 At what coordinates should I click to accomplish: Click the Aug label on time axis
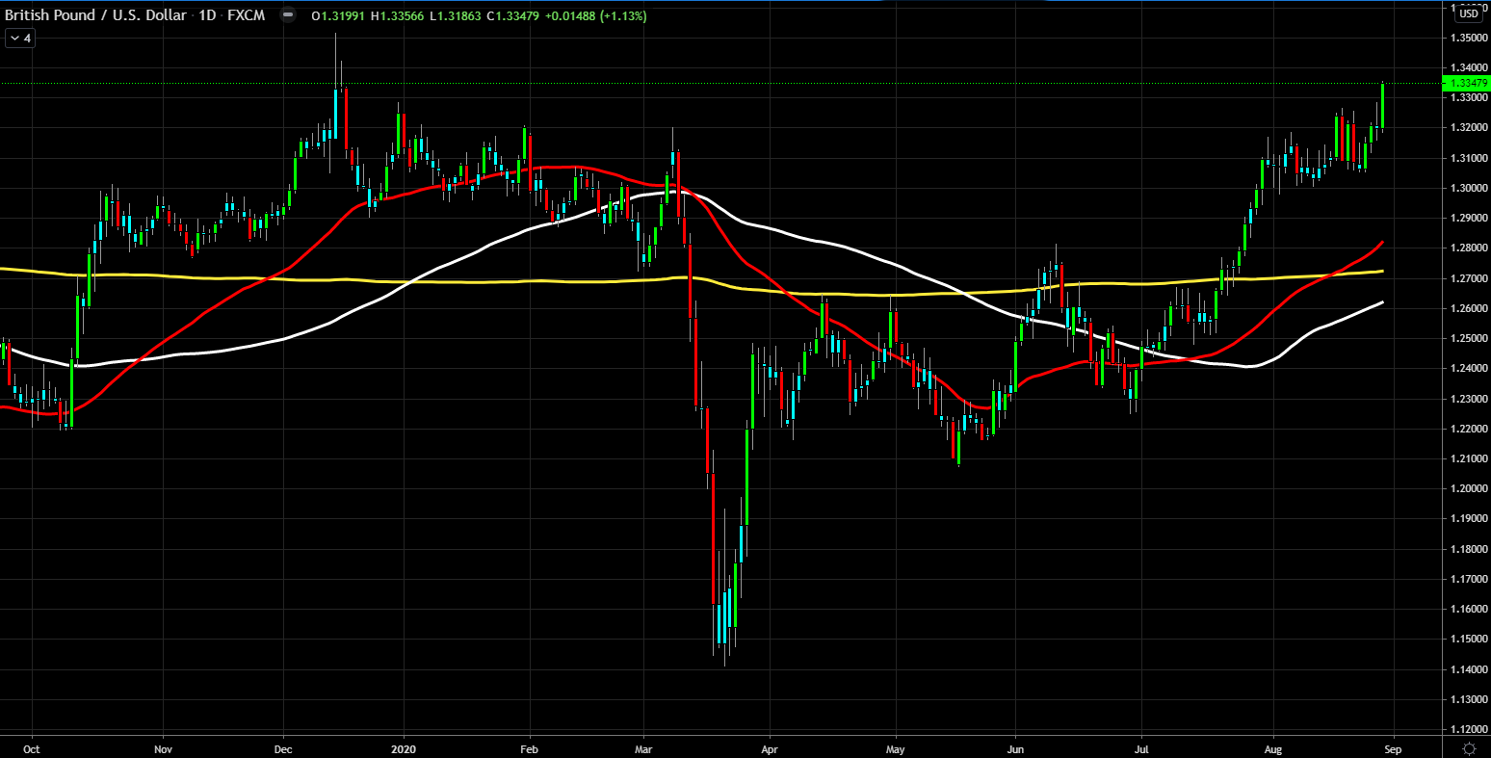[1272, 747]
